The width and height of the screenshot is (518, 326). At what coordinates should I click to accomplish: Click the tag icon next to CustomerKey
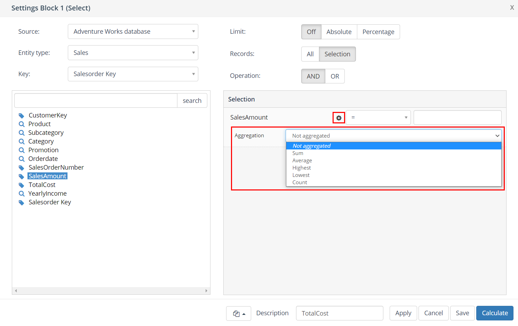22,115
